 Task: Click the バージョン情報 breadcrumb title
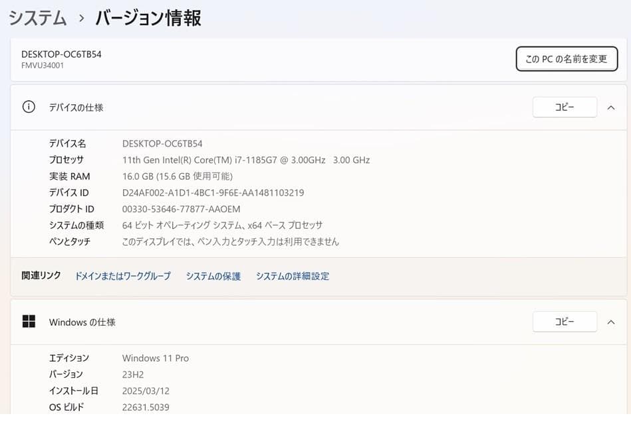(x=148, y=18)
